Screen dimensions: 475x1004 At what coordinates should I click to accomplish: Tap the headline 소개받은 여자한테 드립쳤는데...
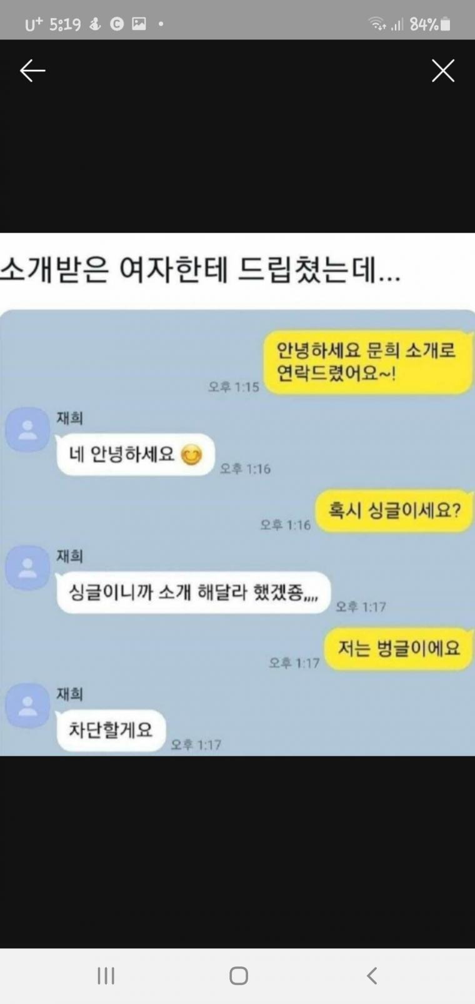200,270
